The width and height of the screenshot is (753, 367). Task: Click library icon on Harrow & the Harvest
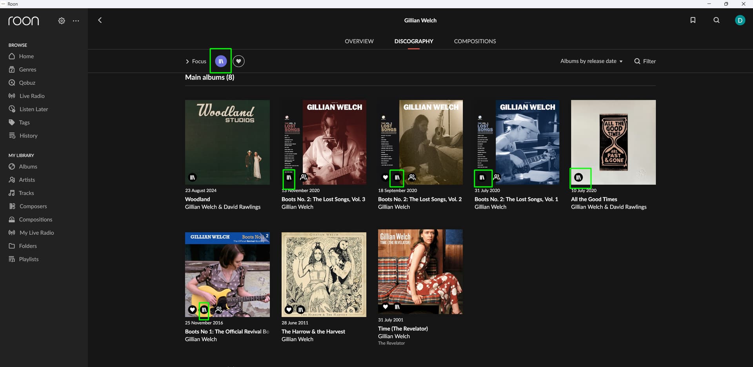point(300,309)
